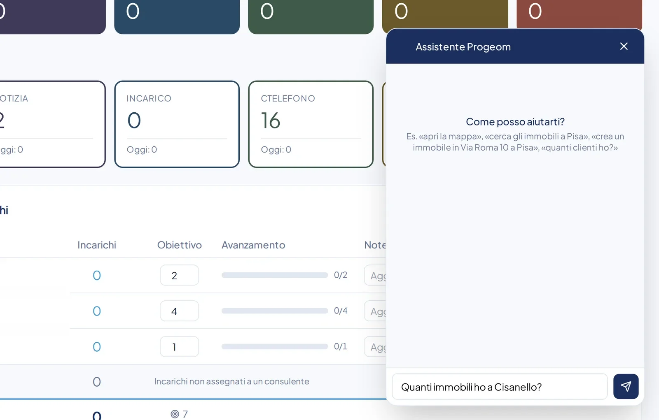Click the 'Oggi: 0' text in CTELEFONO card

tap(276, 150)
